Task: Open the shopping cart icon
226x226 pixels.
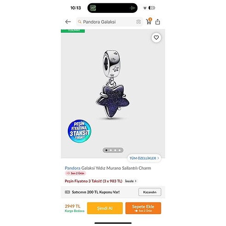Action: point(149,21)
